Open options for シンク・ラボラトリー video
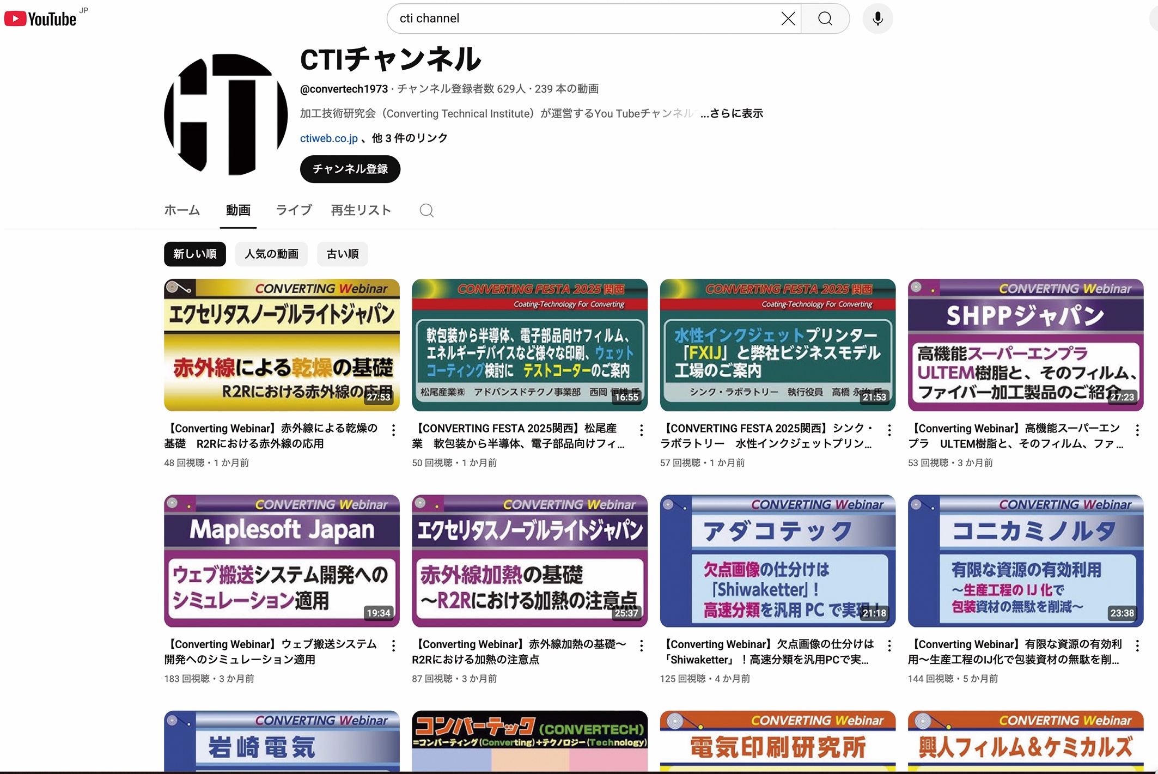 pyautogui.click(x=889, y=430)
